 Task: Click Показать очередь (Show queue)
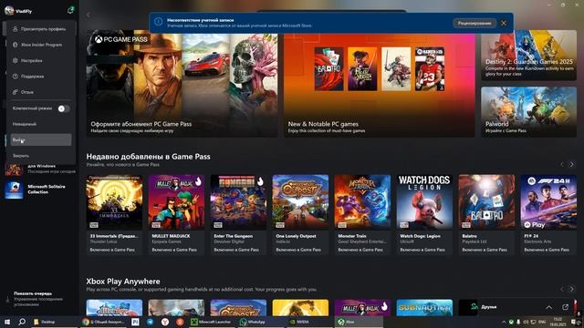38,299
